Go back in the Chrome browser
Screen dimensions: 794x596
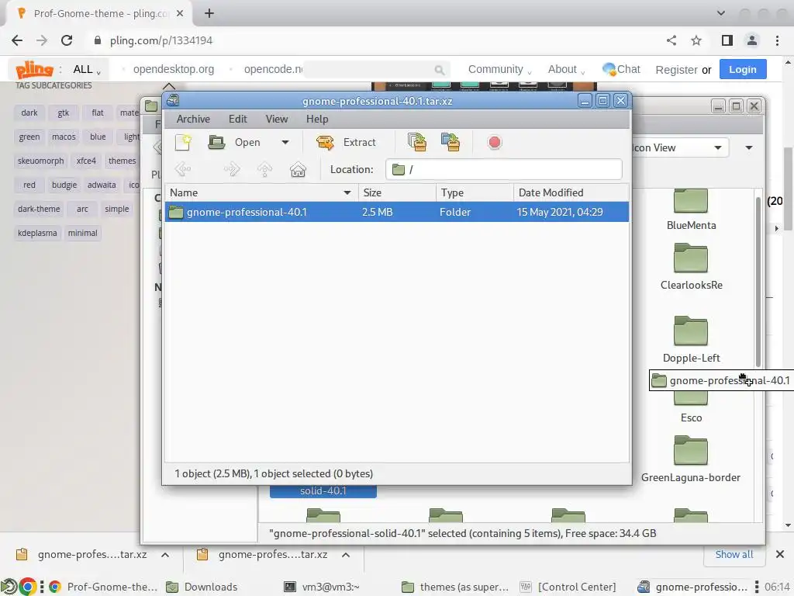17,40
